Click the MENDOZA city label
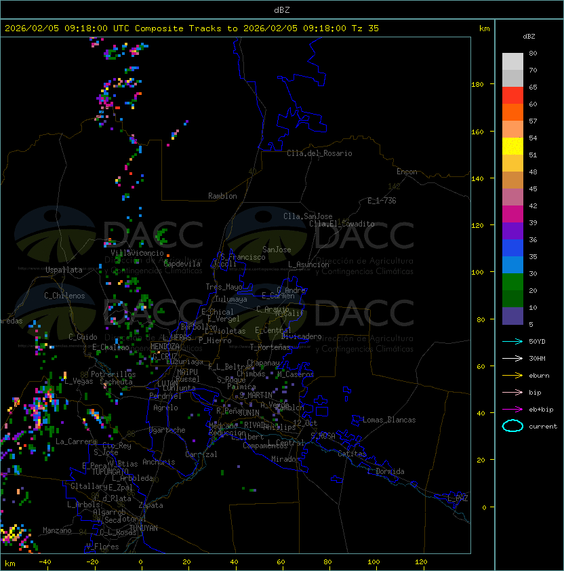Viewport: 564px width, 571px height. tap(165, 347)
